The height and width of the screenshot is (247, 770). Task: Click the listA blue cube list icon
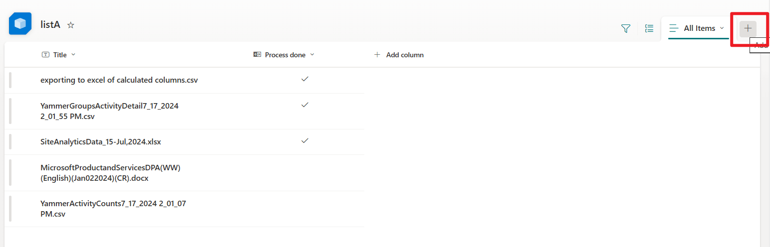20,24
